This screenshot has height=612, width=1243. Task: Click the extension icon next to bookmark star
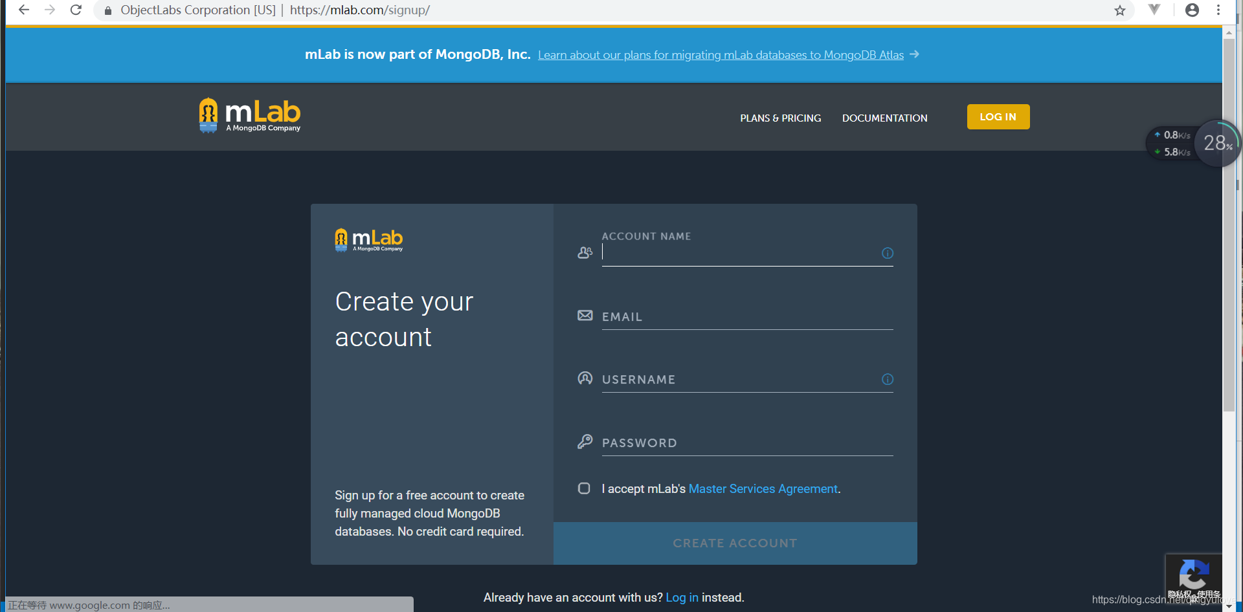(x=1154, y=9)
